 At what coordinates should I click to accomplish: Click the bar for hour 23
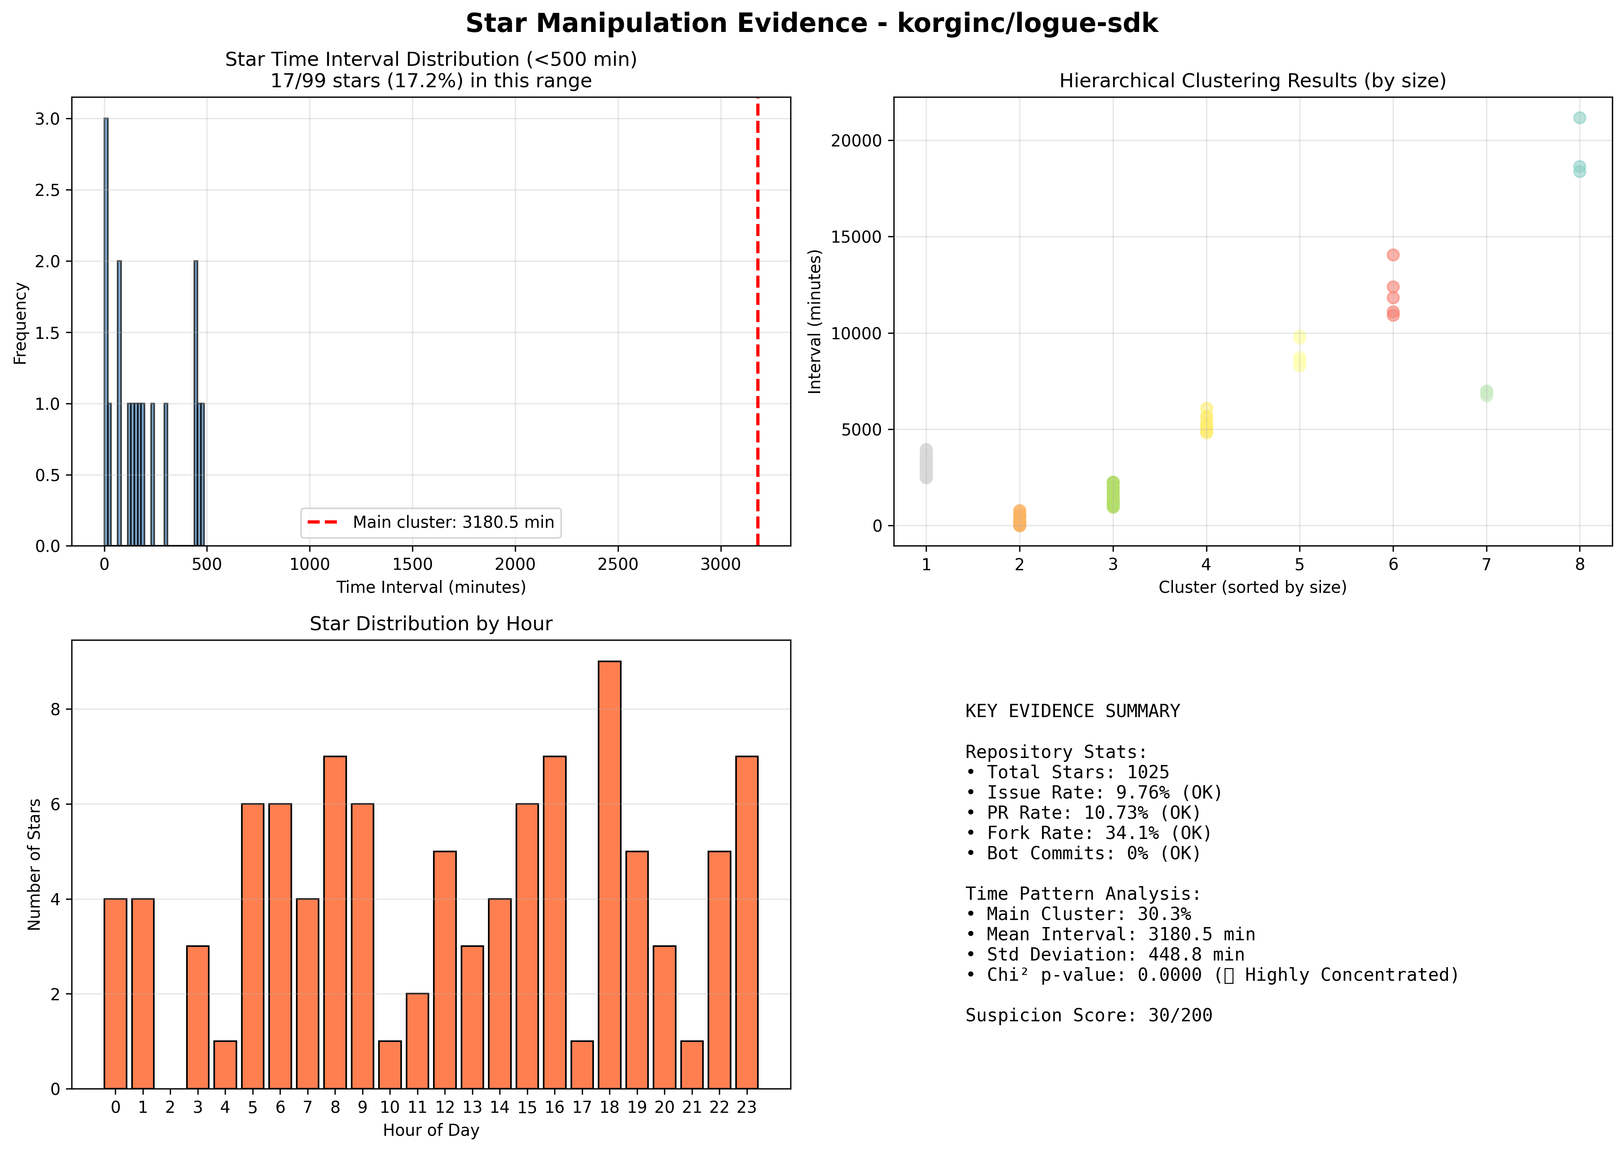tap(747, 922)
